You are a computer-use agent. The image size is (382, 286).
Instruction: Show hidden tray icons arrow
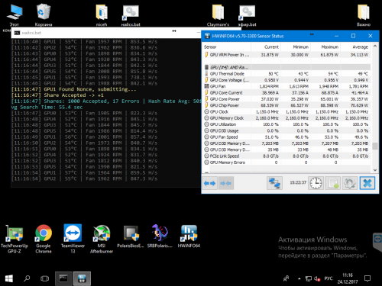[x=299, y=279]
